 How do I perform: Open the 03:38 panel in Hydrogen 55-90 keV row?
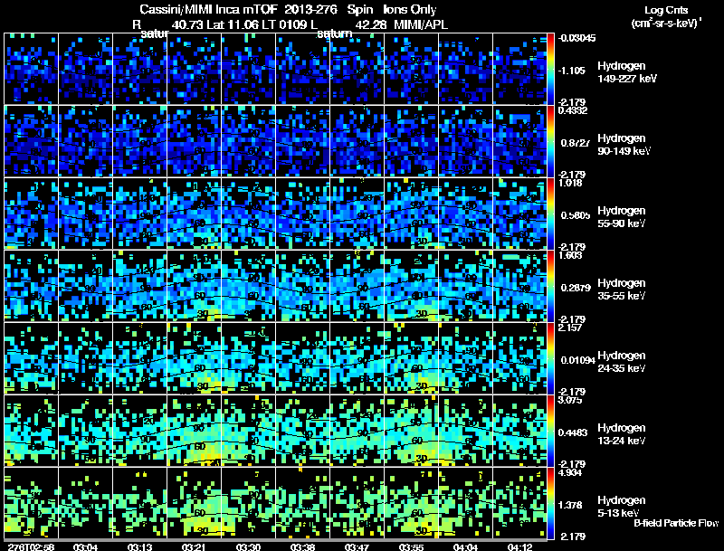302,214
